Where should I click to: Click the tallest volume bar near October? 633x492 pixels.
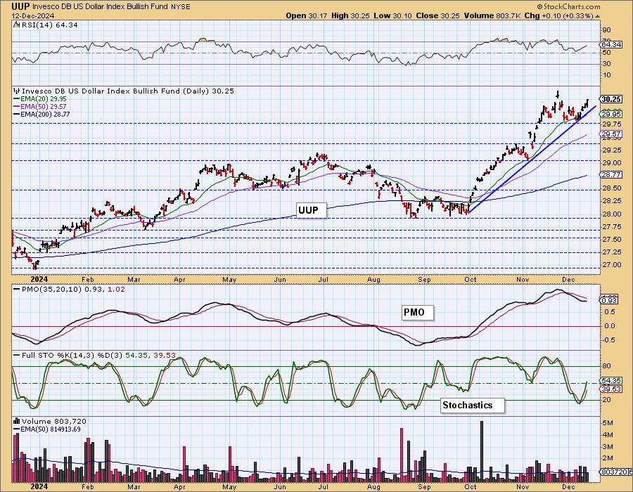click(x=482, y=451)
